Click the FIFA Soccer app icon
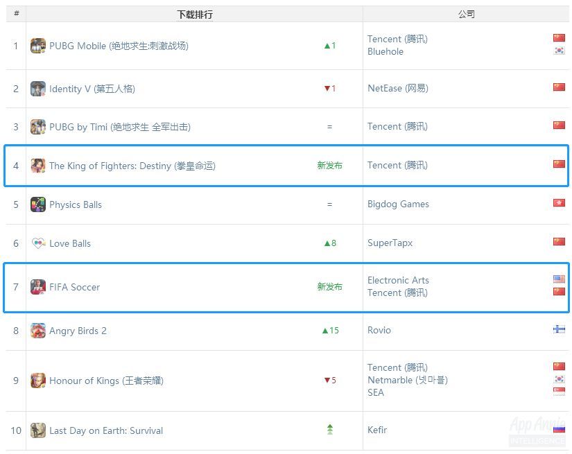 pos(38,287)
